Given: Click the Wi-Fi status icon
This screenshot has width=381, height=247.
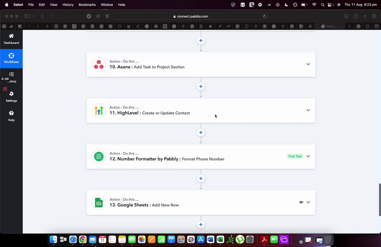Looking at the screenshot, I should 314,5.
